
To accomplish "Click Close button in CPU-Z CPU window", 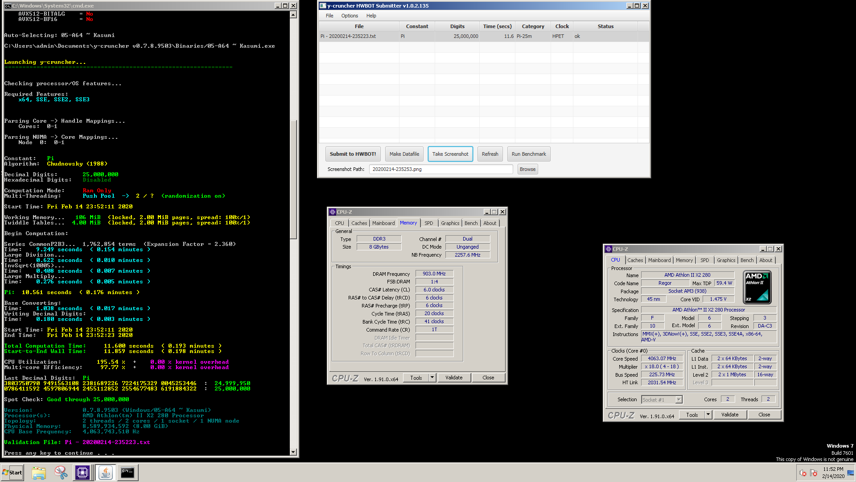I will (764, 415).
